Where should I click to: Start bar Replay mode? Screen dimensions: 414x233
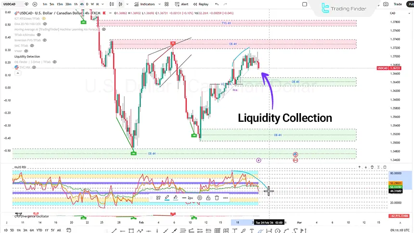201,4
